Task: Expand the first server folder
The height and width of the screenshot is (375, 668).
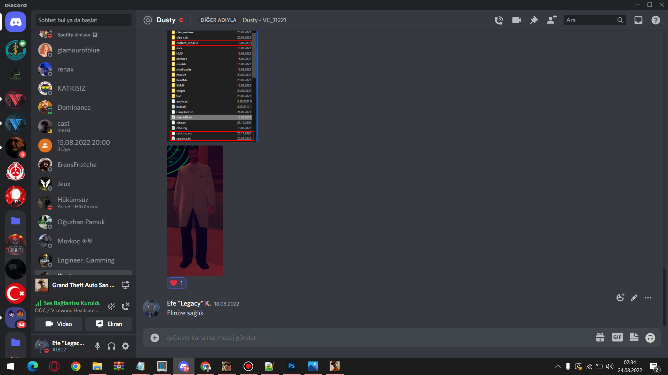Action: (x=16, y=220)
